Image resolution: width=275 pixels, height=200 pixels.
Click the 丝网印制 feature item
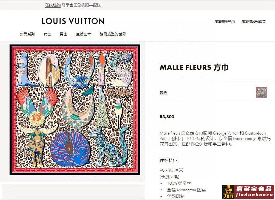pos(176,196)
